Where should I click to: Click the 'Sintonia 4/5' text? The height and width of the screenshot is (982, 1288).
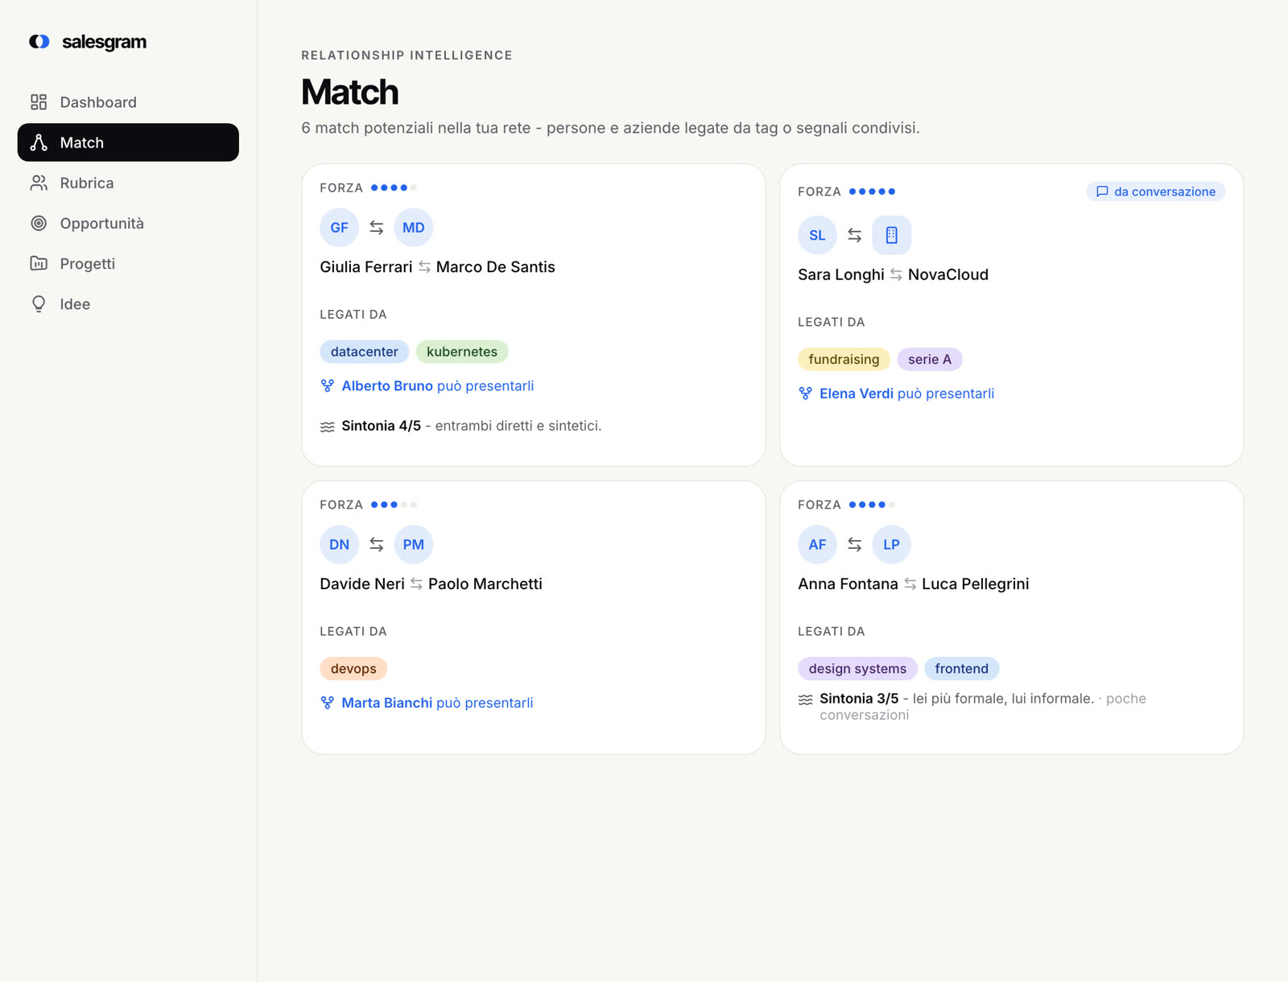tap(382, 426)
